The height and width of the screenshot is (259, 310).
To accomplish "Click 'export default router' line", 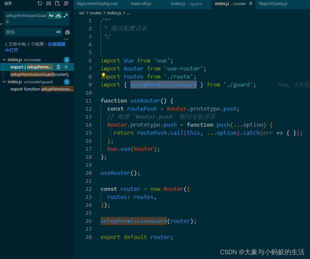I will pyautogui.click(x=137, y=237).
